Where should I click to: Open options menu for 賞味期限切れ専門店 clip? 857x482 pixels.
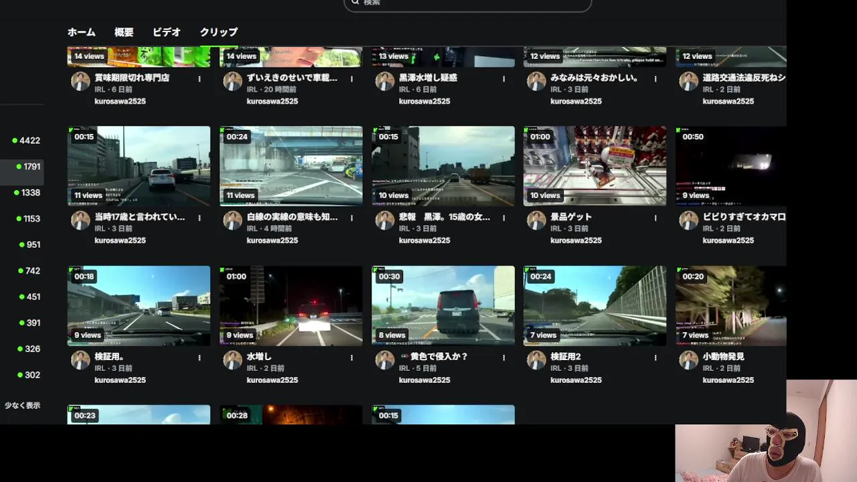pos(200,78)
